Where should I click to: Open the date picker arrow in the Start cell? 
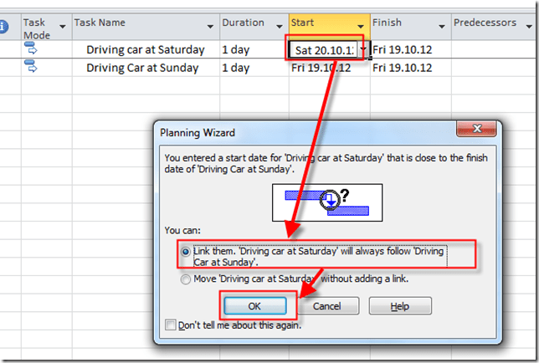(x=362, y=50)
